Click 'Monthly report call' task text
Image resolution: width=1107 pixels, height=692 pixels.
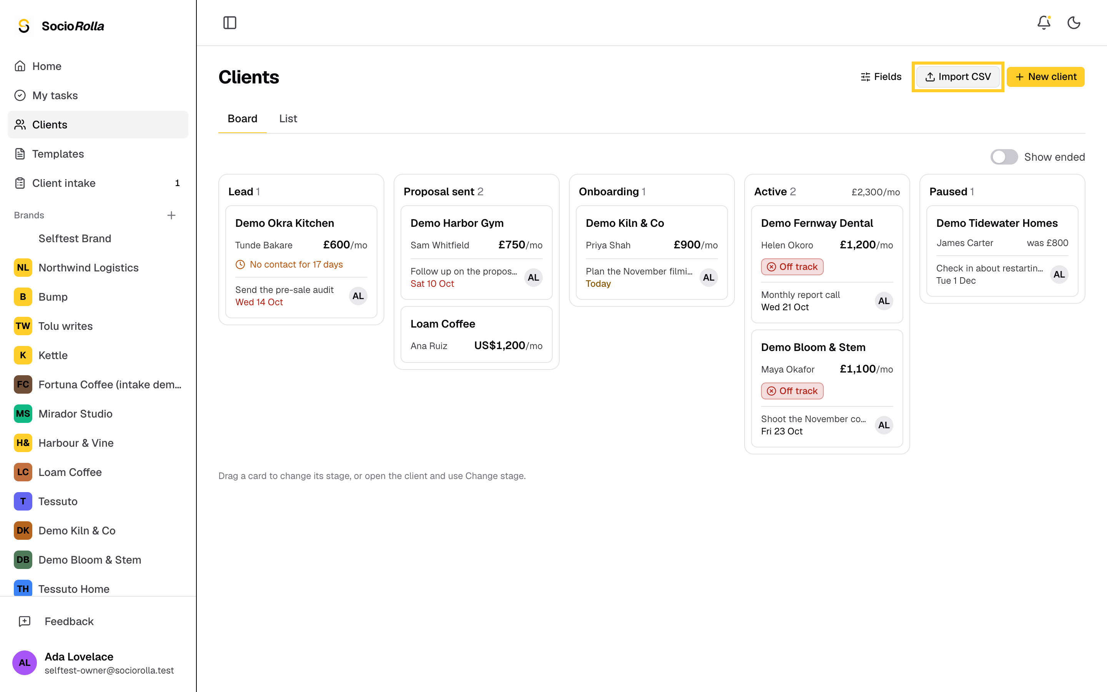point(801,295)
